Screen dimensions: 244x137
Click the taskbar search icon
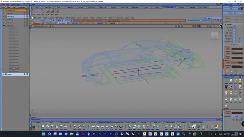(x=49, y=134)
